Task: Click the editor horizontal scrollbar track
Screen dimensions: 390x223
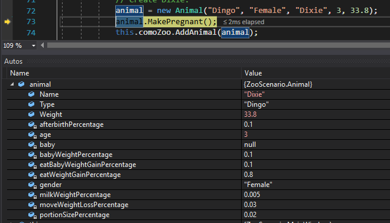Action: (219, 45)
